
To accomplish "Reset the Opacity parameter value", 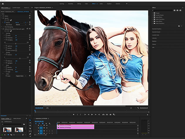I will coord(30,22).
